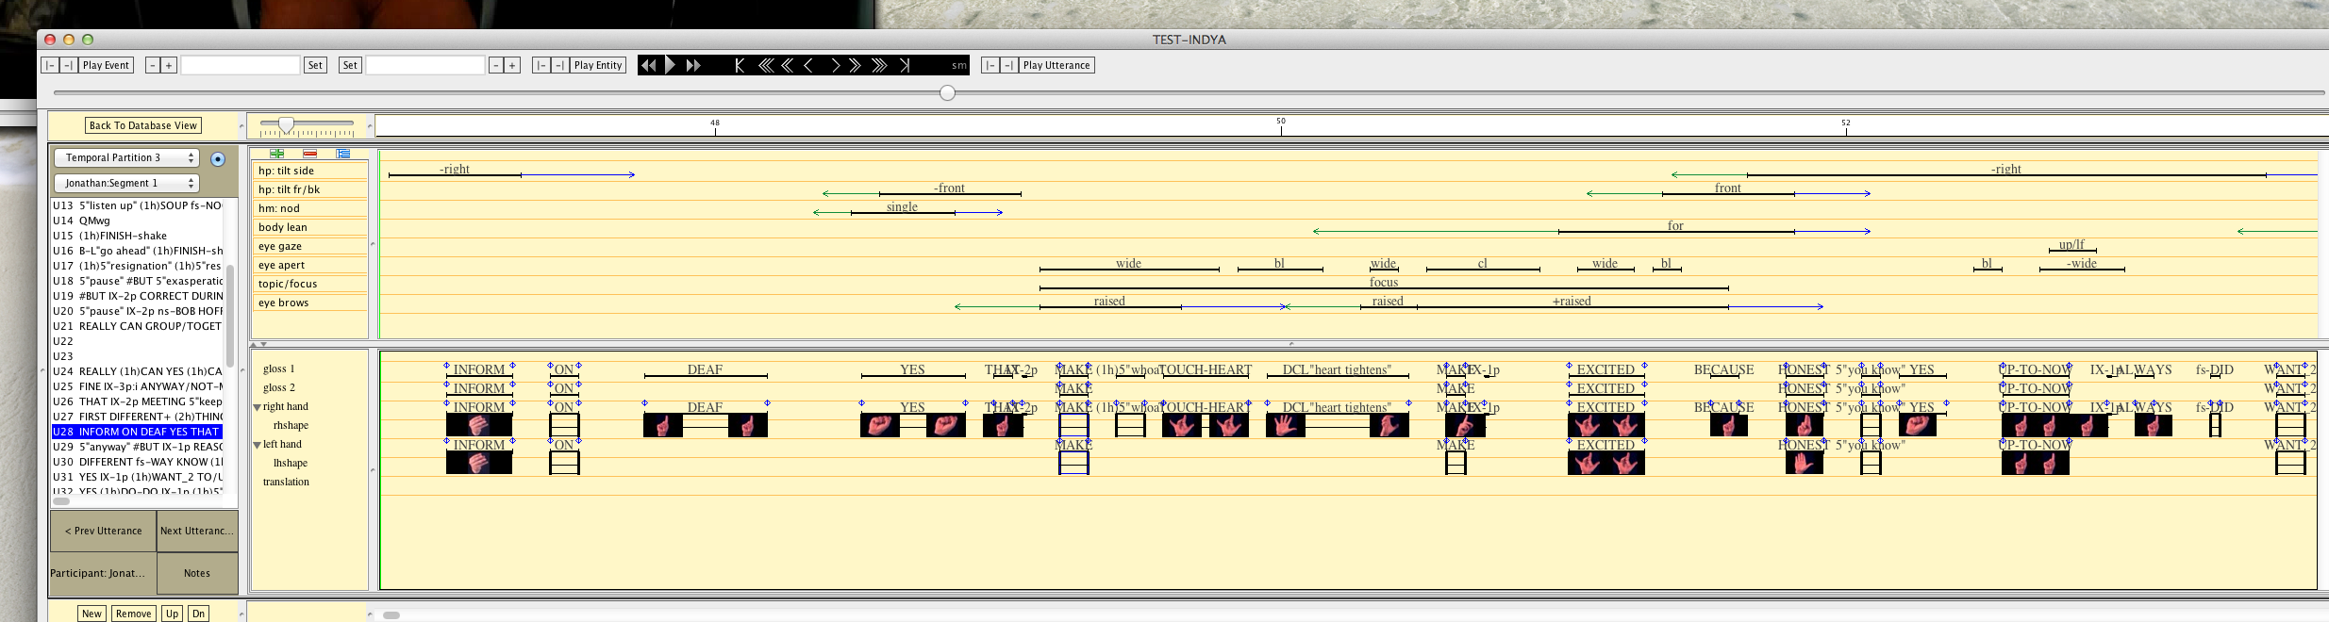
Task: Open the Jonathan:Segment 1 dropdown
Action: [x=125, y=183]
